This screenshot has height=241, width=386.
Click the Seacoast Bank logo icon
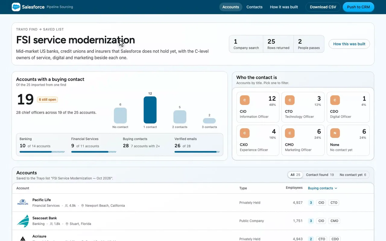click(x=23, y=221)
